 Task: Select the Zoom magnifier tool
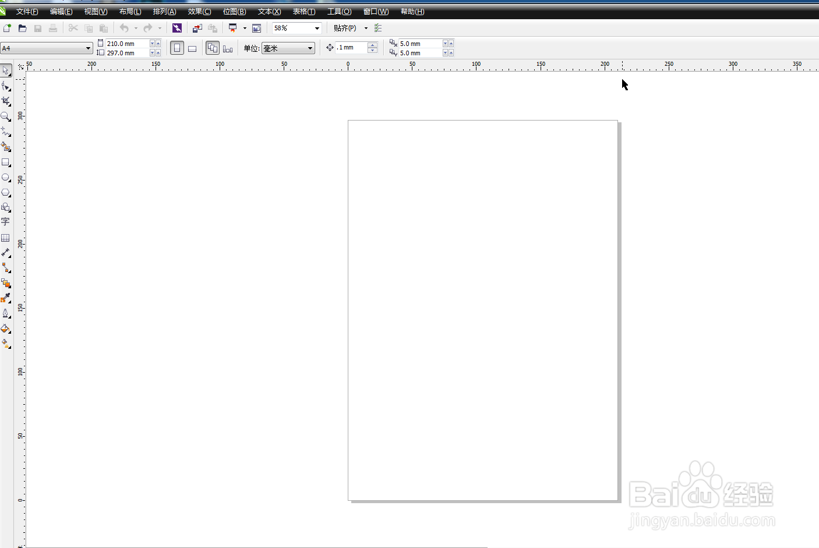pos(6,116)
